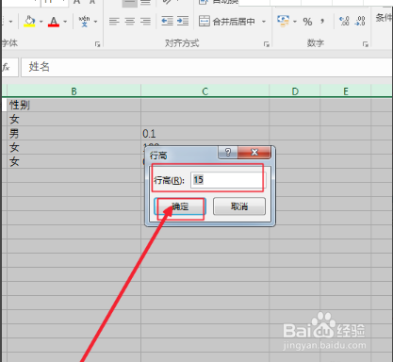Click the formula bar showing 姓名
Screen dimensions: 393x362
206,67
